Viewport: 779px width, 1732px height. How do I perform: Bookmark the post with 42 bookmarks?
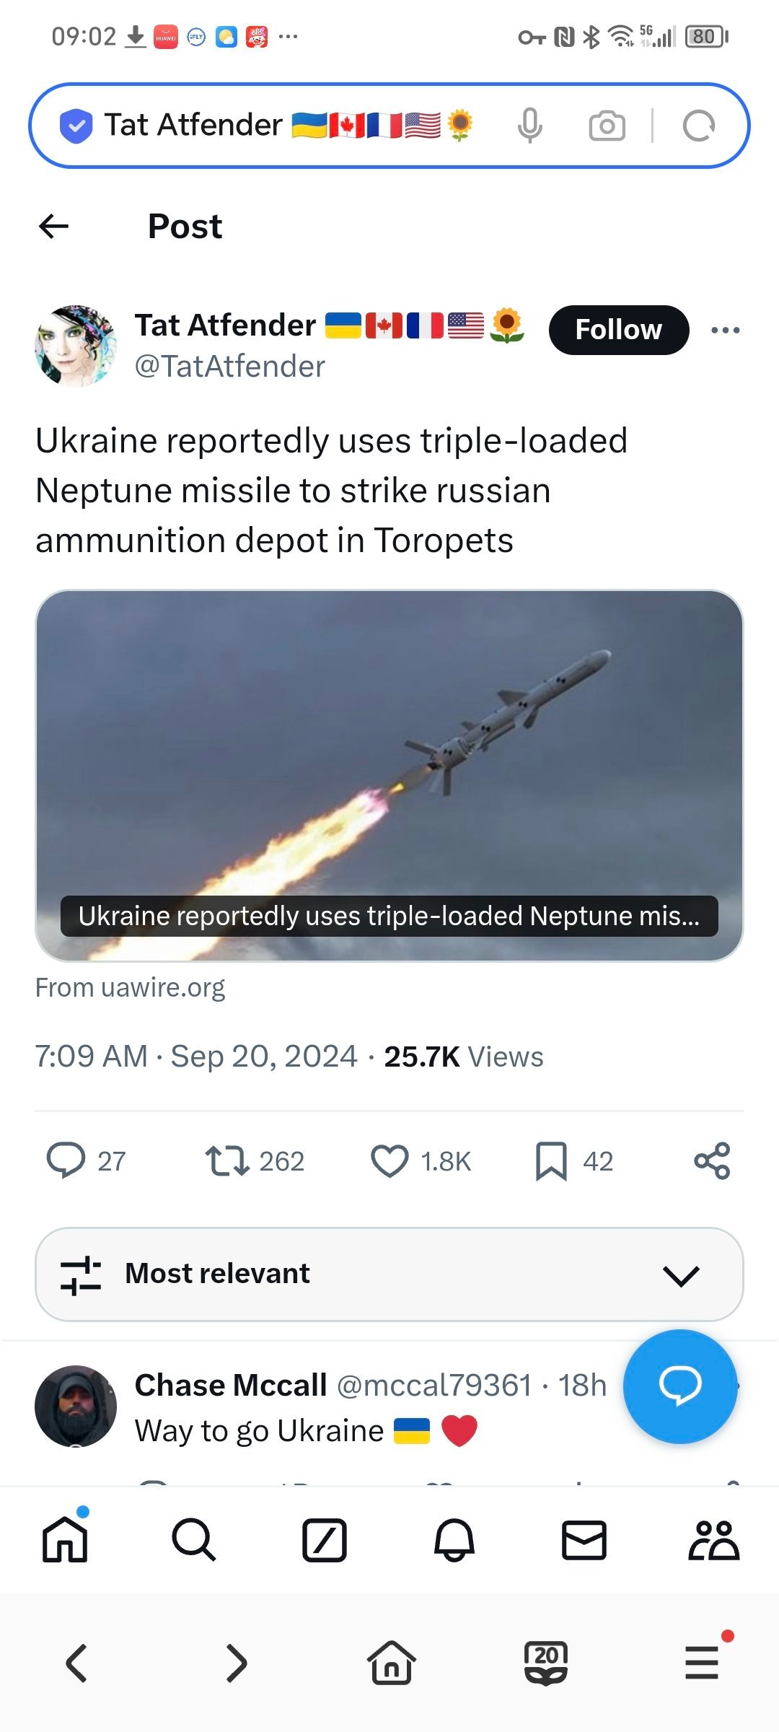pyautogui.click(x=551, y=1160)
